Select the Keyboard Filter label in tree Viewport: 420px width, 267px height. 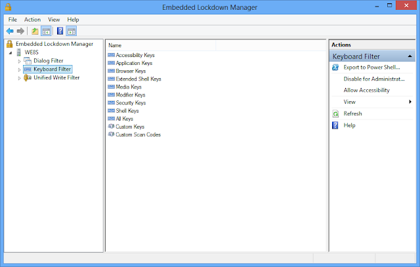52,70
